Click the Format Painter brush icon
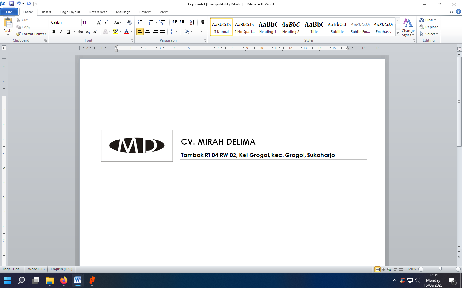Image resolution: width=462 pixels, height=288 pixels. tap(19, 34)
